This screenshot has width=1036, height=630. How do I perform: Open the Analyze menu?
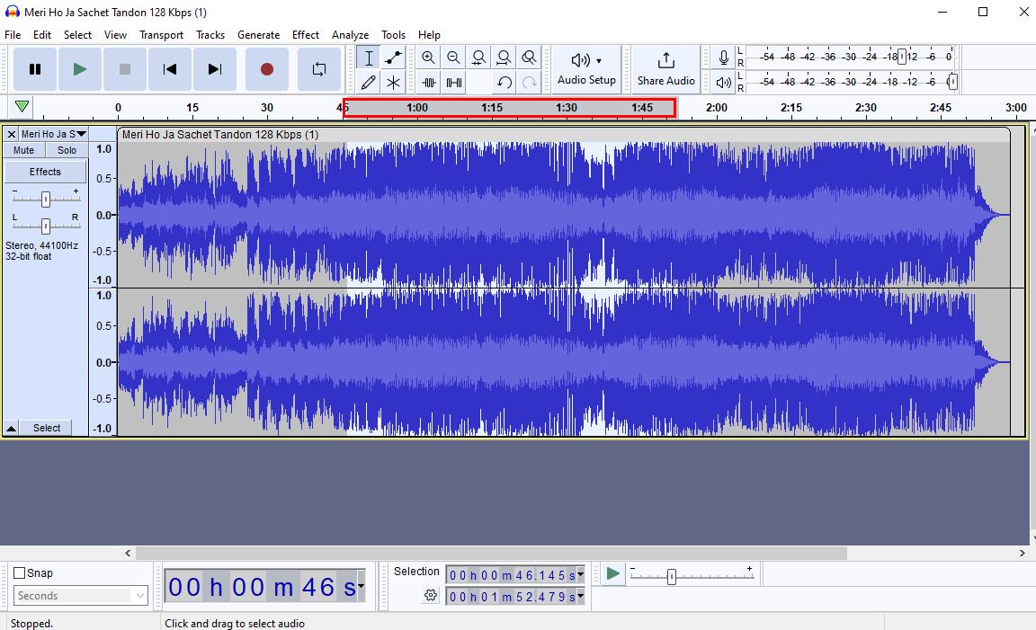point(351,35)
